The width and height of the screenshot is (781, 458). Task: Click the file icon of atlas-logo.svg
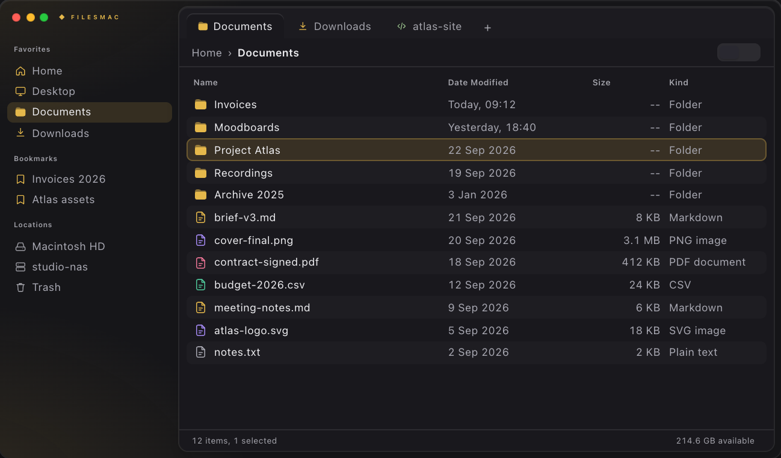200,331
